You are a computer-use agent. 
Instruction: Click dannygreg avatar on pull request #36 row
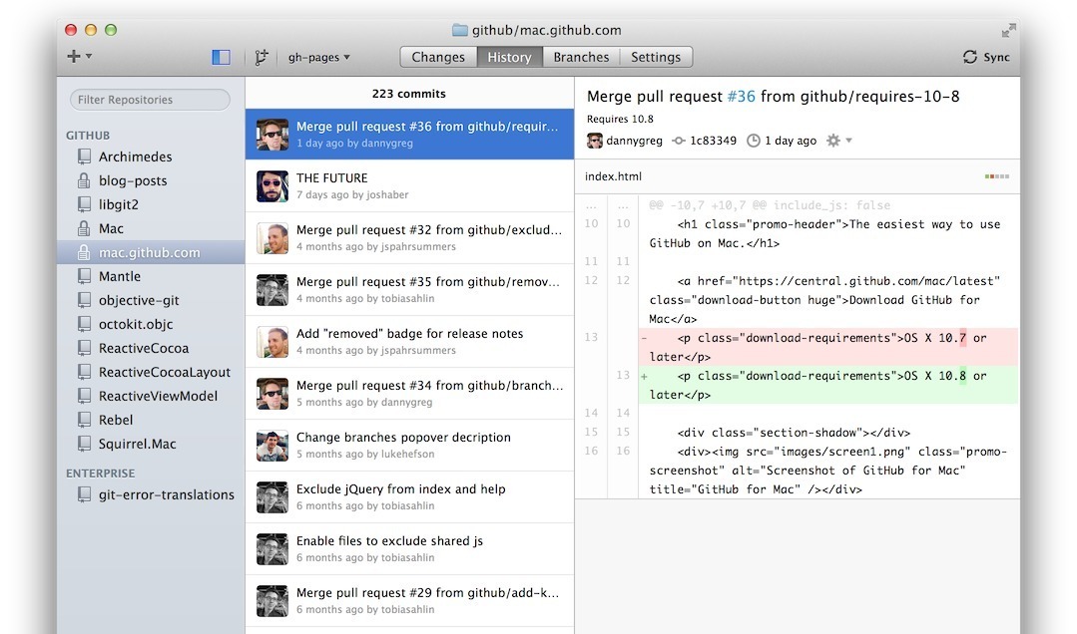point(272,134)
